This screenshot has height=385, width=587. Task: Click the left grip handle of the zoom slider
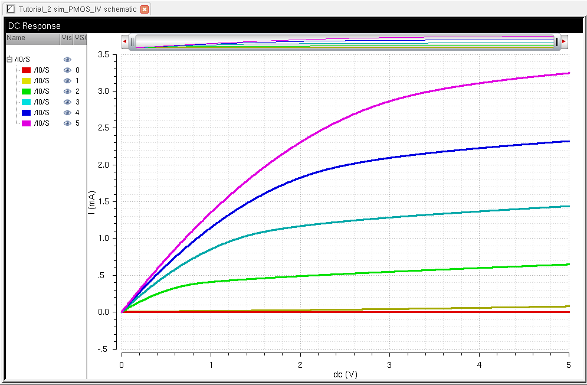[x=133, y=42]
